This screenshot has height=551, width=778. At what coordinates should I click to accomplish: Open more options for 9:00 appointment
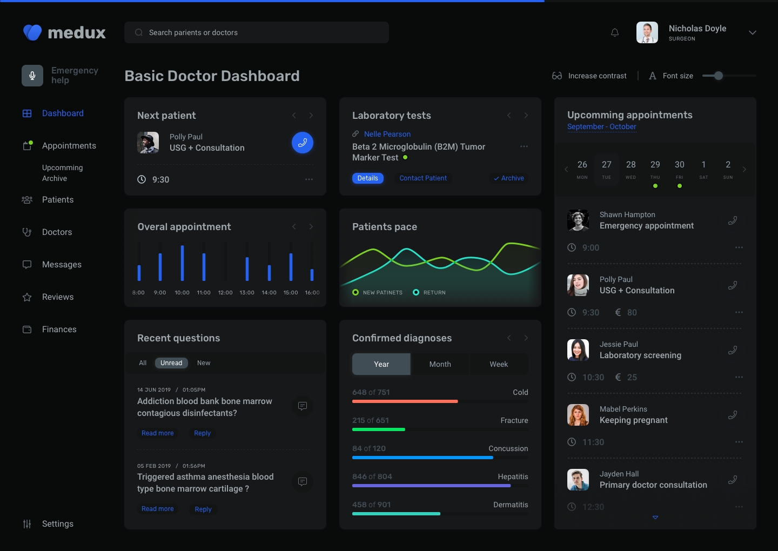click(739, 247)
